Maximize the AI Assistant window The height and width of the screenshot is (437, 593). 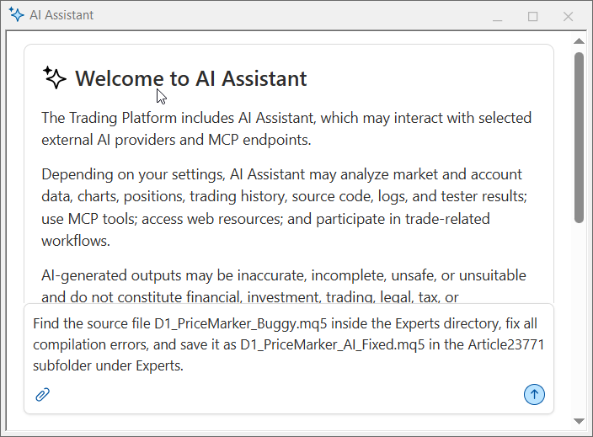tap(533, 16)
